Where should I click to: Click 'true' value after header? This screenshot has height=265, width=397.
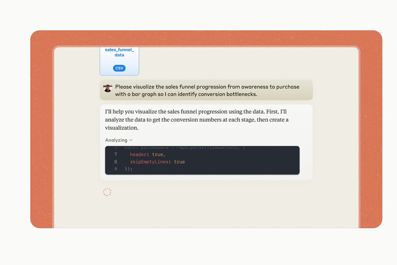[x=157, y=154]
